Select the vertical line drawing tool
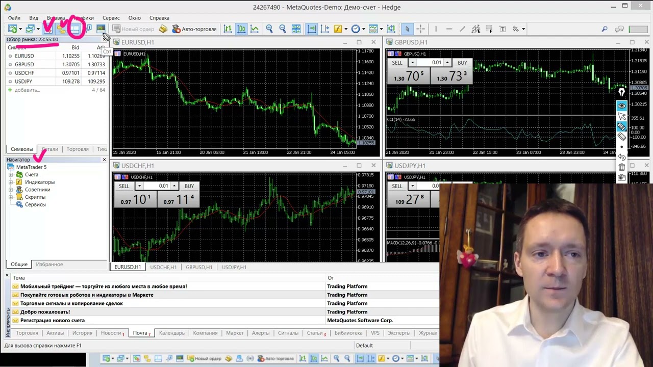653x367 pixels. coord(436,29)
